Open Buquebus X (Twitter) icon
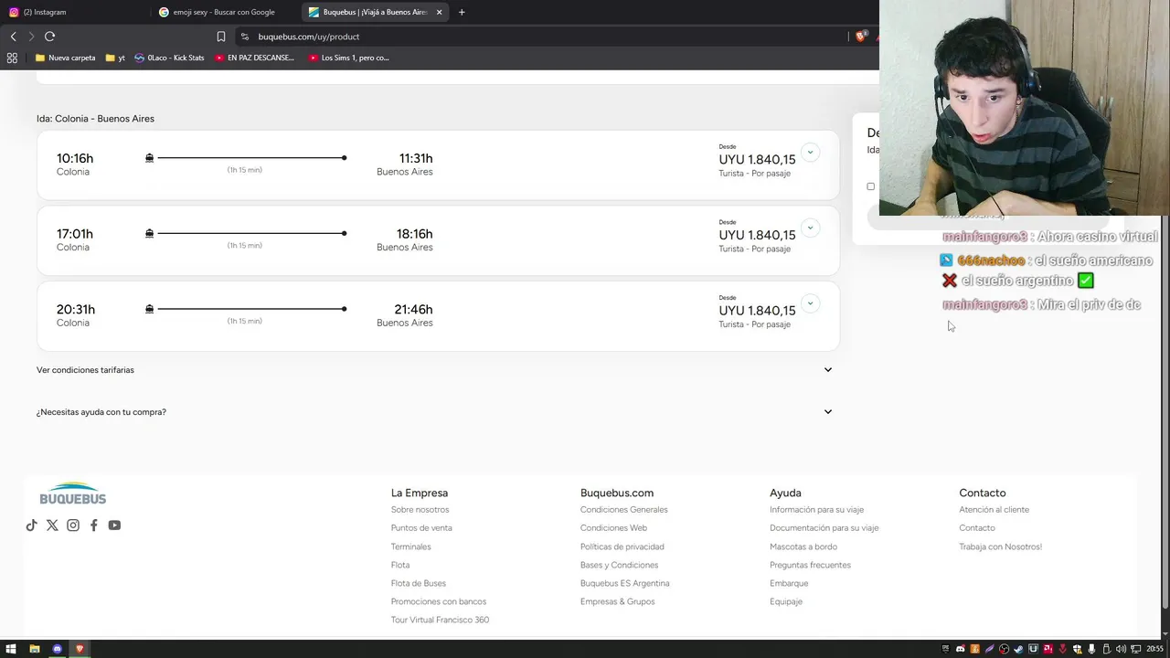 52,525
